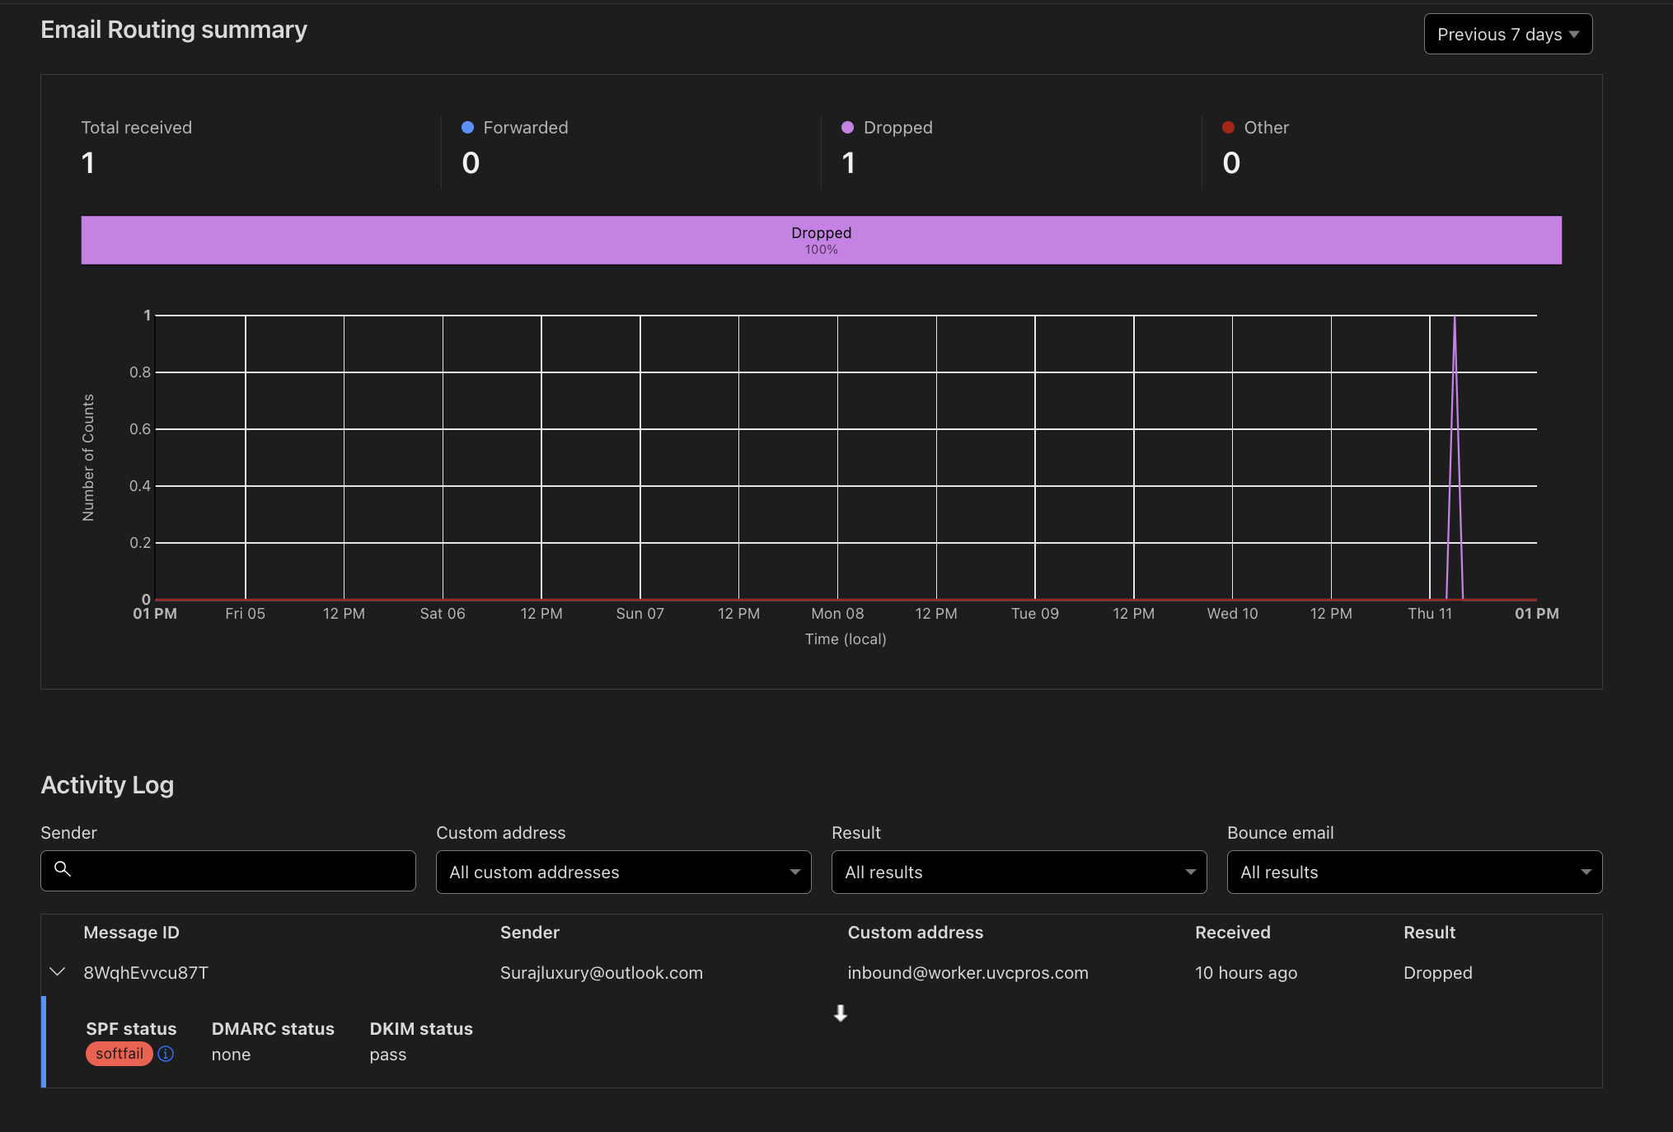Open the All custom addresses dropdown
1673x1132 pixels.
pos(623,872)
